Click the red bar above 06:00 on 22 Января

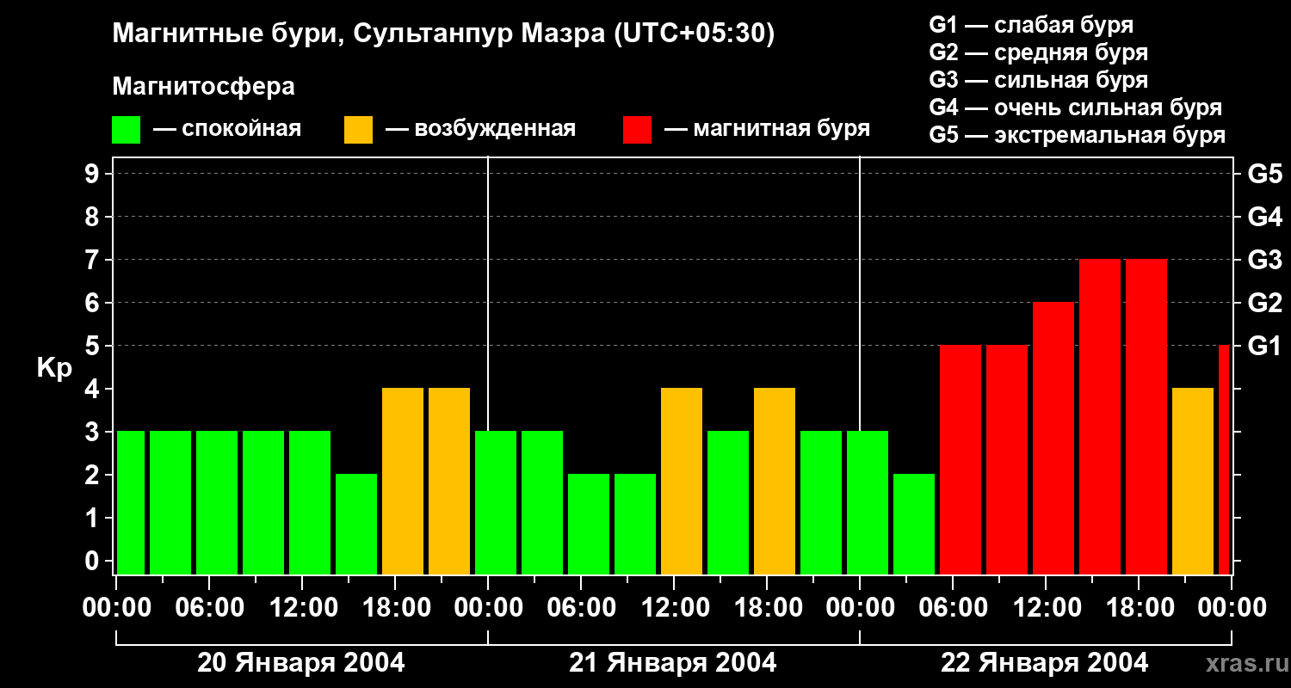[961, 460]
